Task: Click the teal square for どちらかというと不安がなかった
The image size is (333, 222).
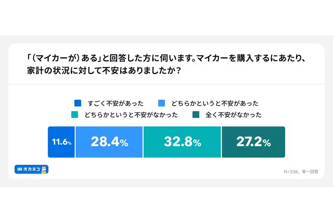Action: [74, 114]
